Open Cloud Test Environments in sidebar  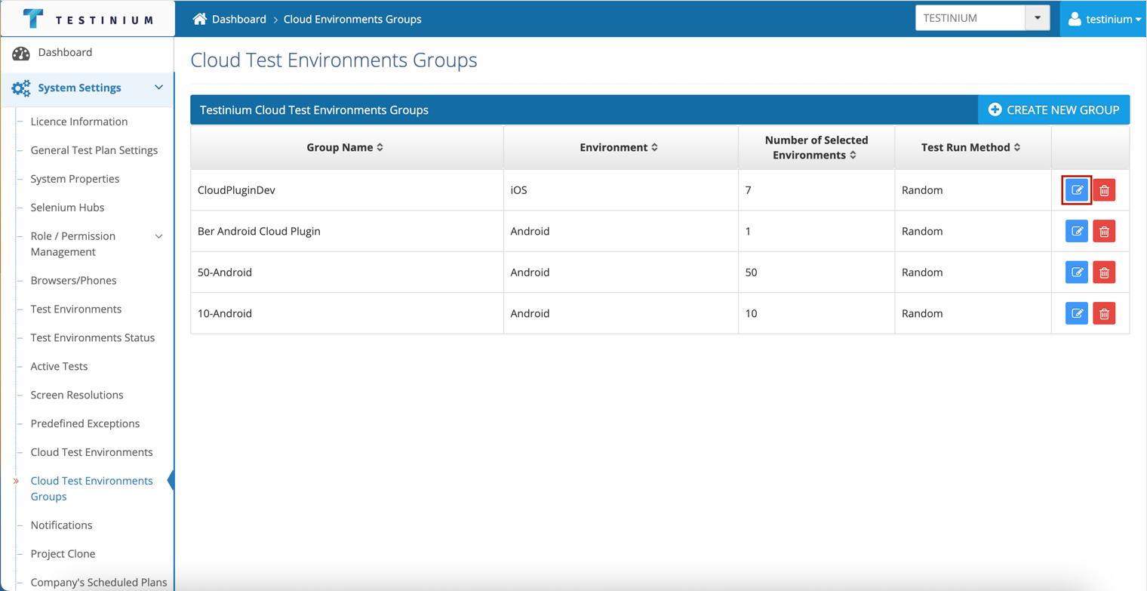[x=91, y=452]
